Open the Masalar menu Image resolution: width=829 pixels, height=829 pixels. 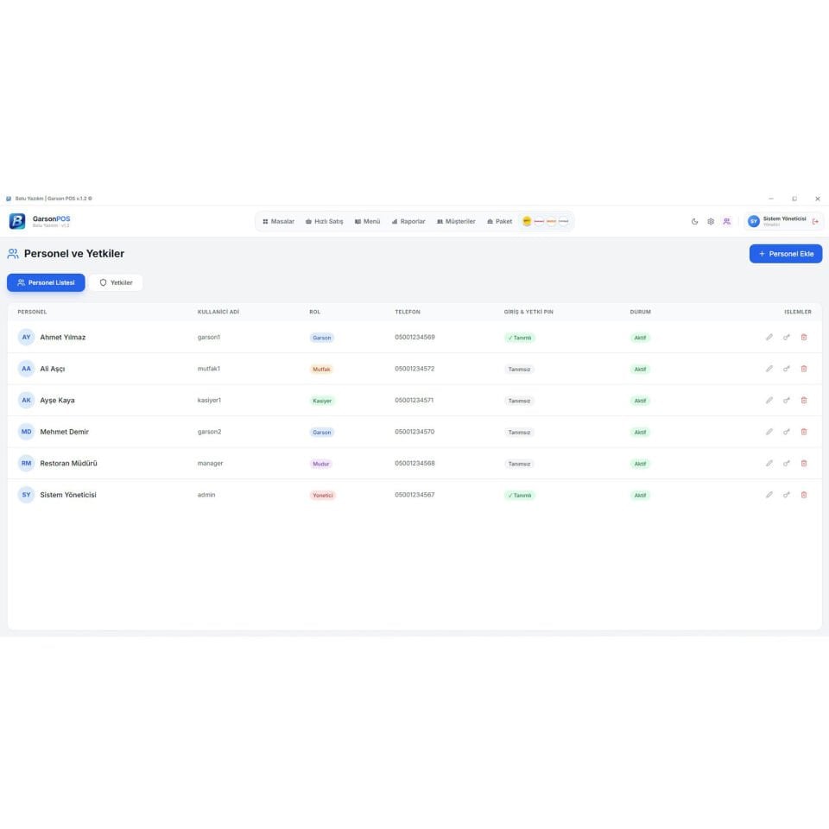tap(279, 222)
